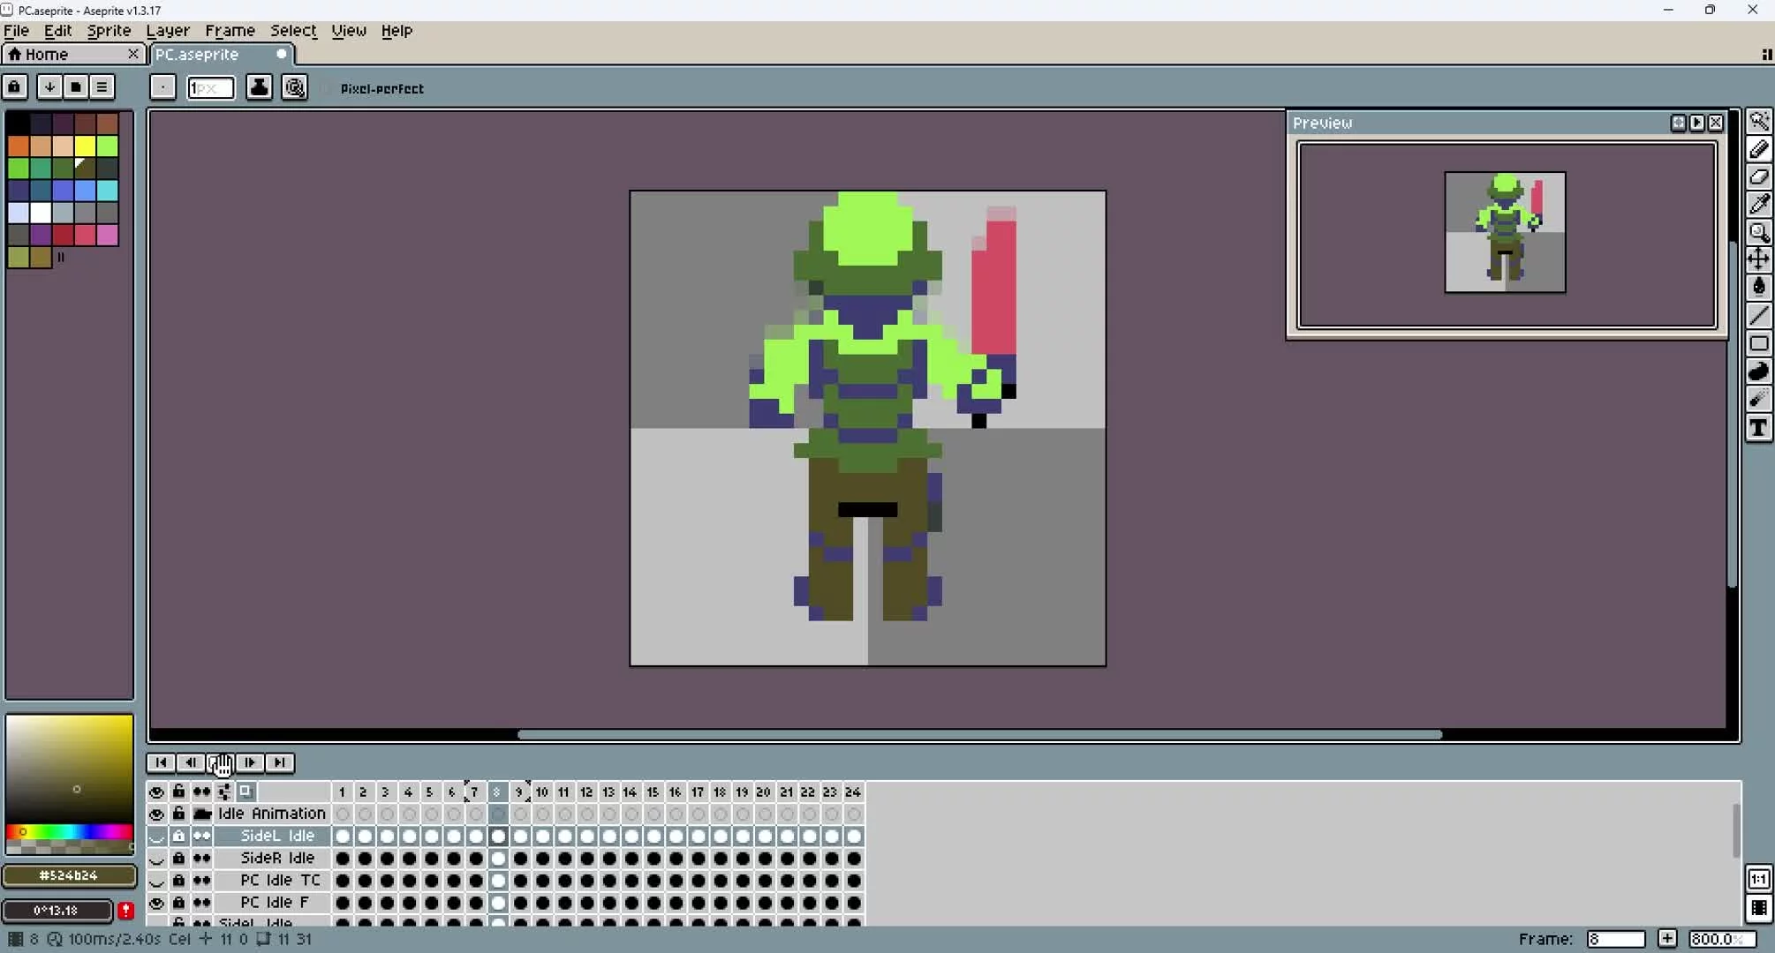Activate the Text tool

click(x=1758, y=429)
